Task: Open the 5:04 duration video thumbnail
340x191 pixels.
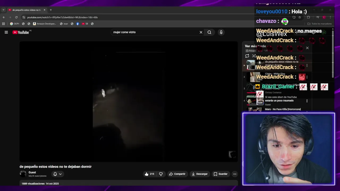Action: (255, 101)
